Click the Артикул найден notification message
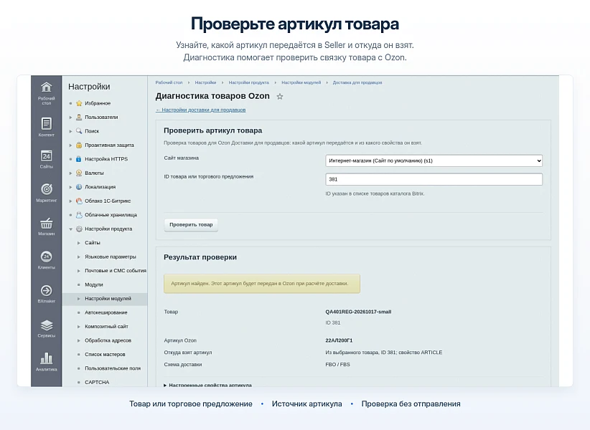590x430 pixels. point(262,284)
